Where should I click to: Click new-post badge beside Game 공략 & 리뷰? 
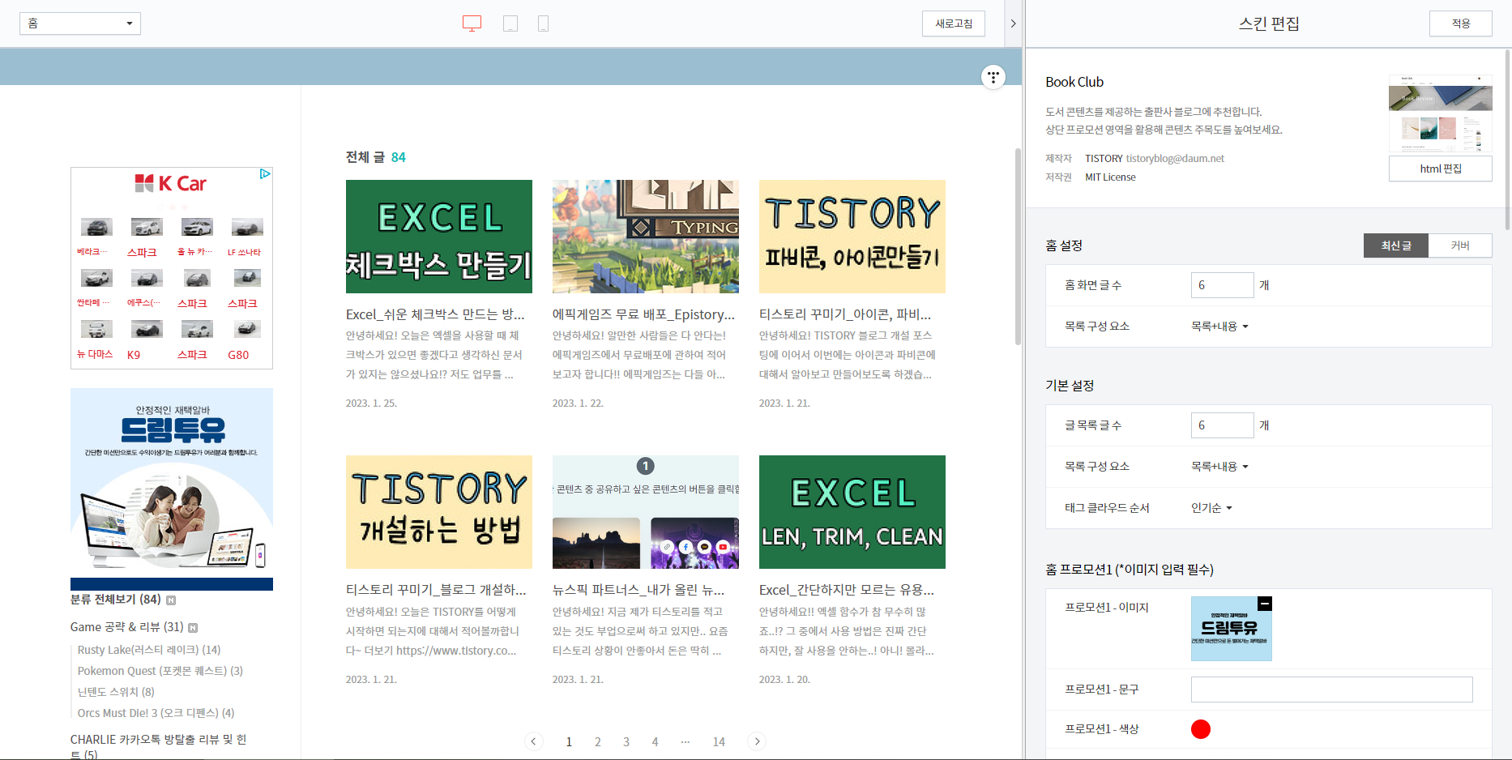(x=193, y=628)
